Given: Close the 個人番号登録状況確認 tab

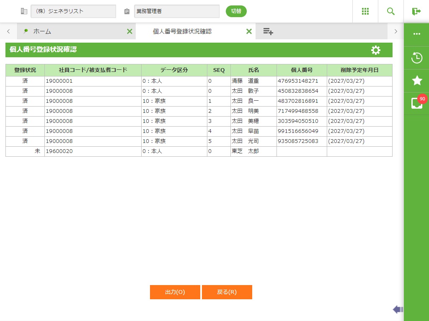Looking at the screenshot, I should click(249, 31).
